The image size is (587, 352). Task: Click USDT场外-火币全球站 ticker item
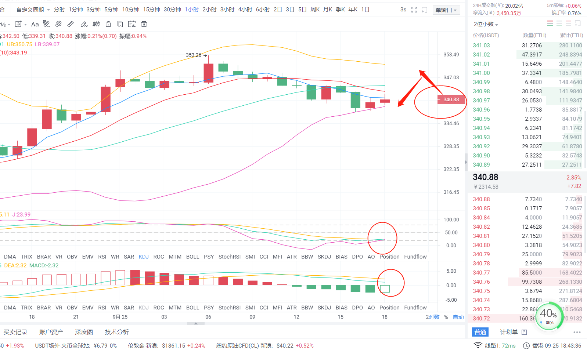point(76,346)
